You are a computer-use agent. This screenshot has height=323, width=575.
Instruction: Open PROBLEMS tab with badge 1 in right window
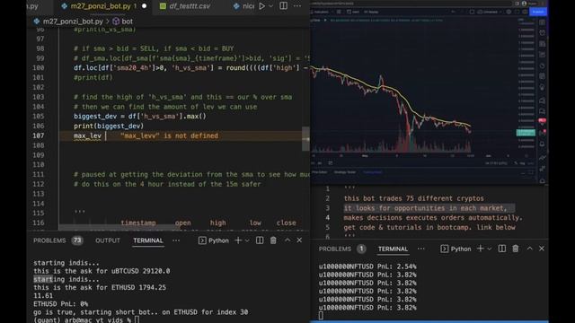coord(342,249)
